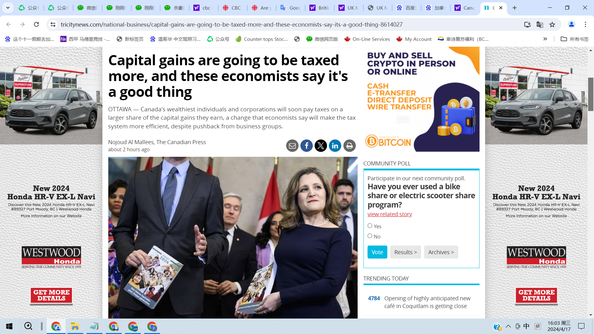Click the translate page icon

point(540,24)
